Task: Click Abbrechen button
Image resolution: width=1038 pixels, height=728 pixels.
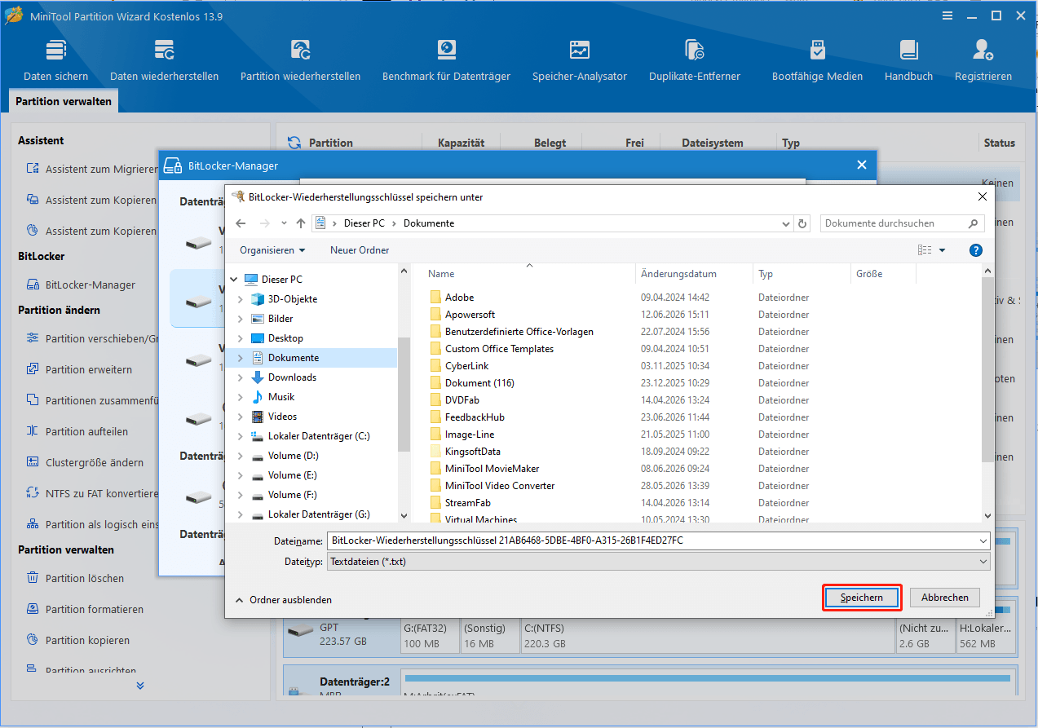Action: coord(944,598)
